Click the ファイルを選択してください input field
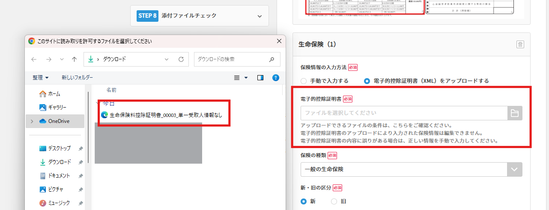 coord(404,113)
